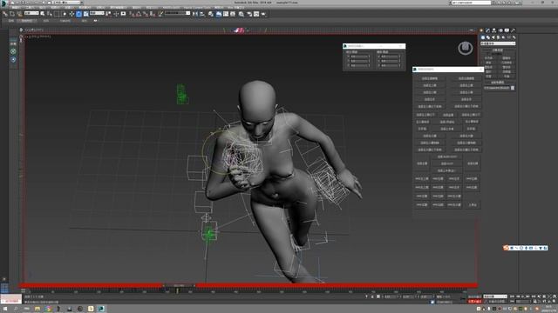
Task: Open the Rendered Frame Window
Action: pyautogui.click(x=256, y=14)
